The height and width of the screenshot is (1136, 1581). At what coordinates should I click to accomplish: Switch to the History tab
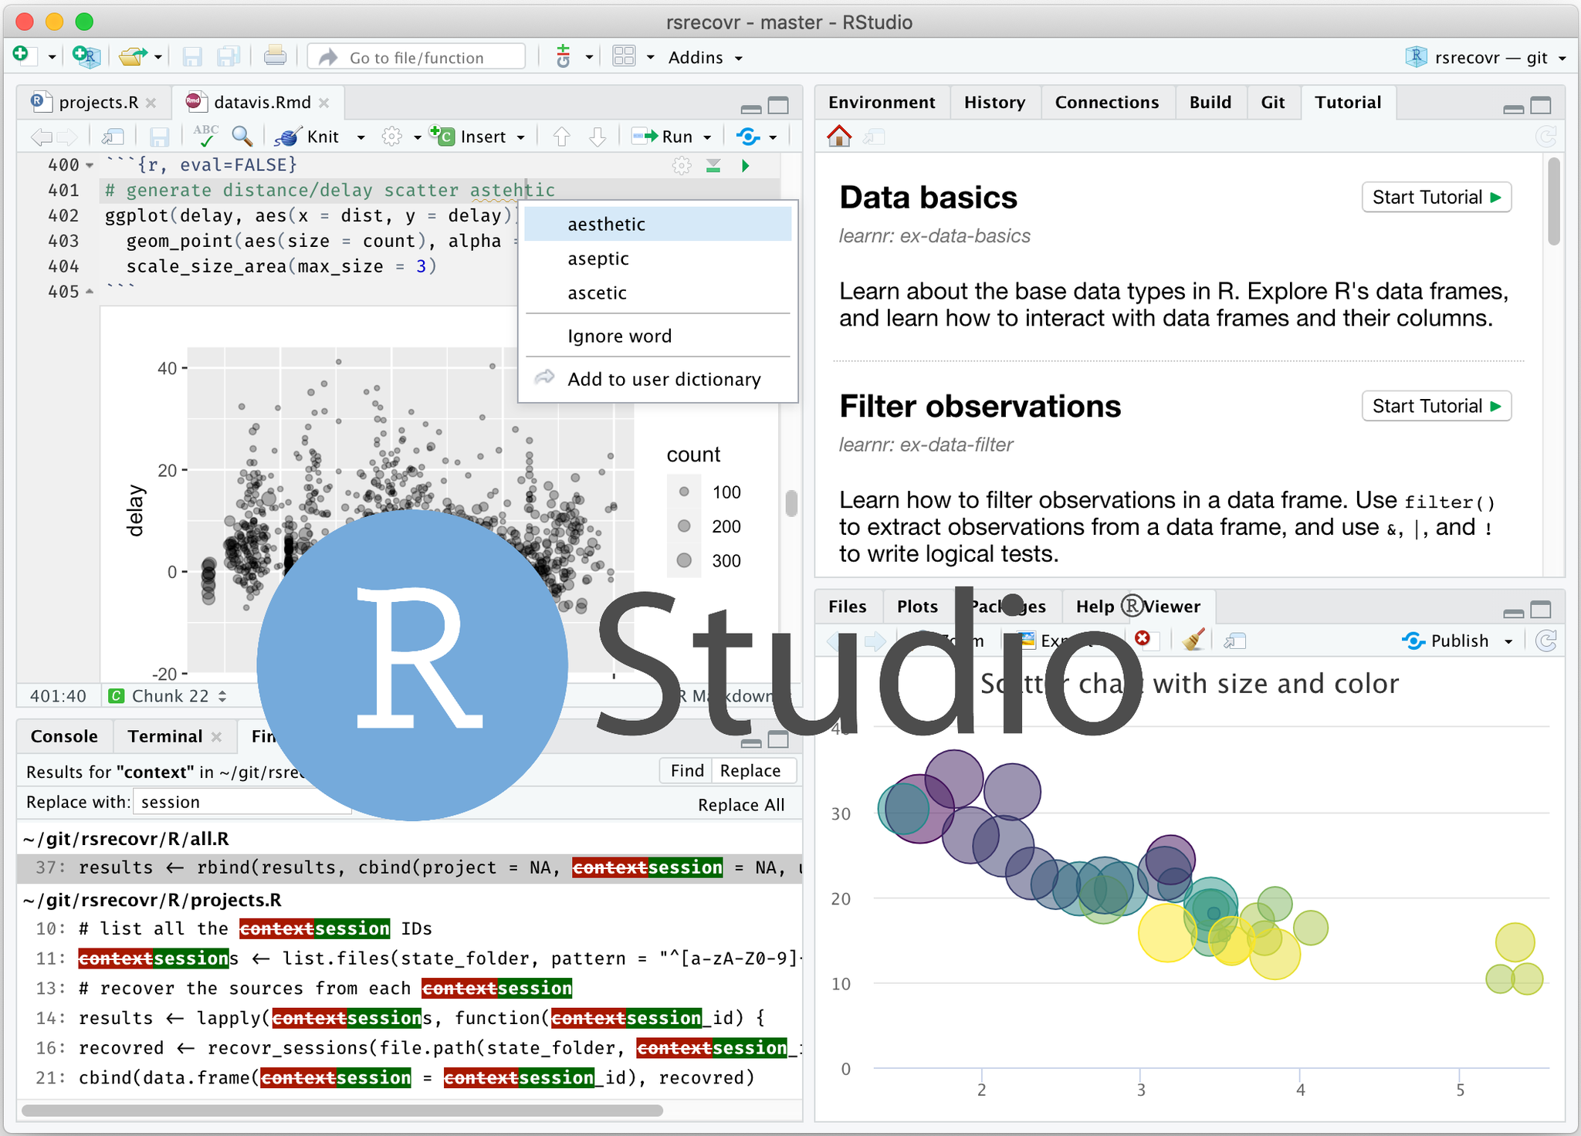[x=994, y=102]
